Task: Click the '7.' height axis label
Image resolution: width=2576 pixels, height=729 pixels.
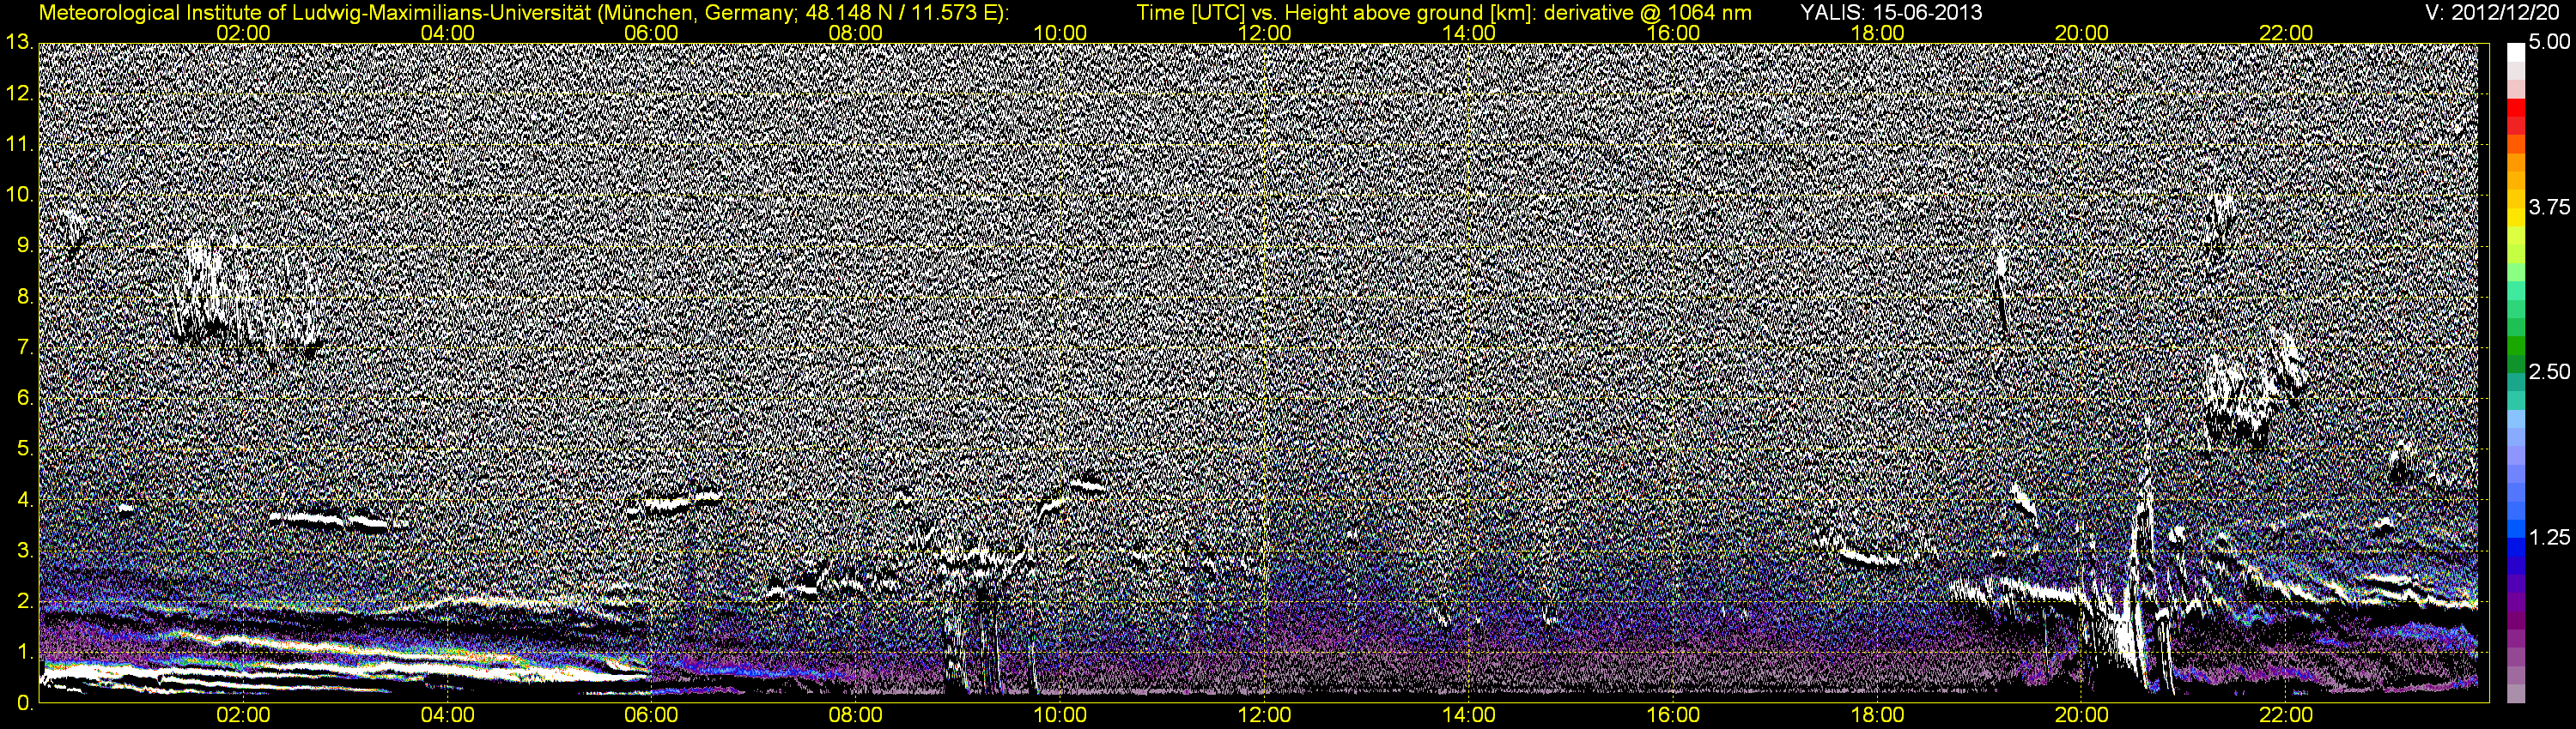Action: tap(25, 347)
